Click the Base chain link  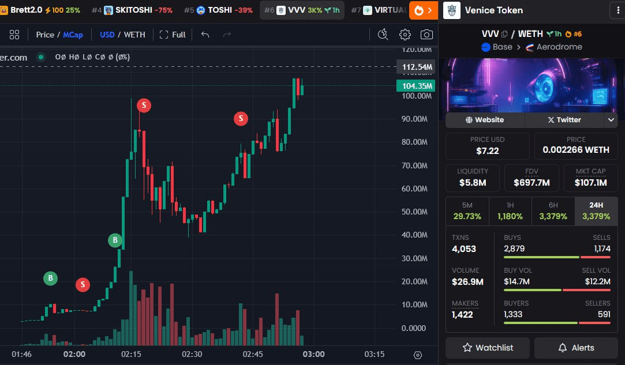(497, 47)
